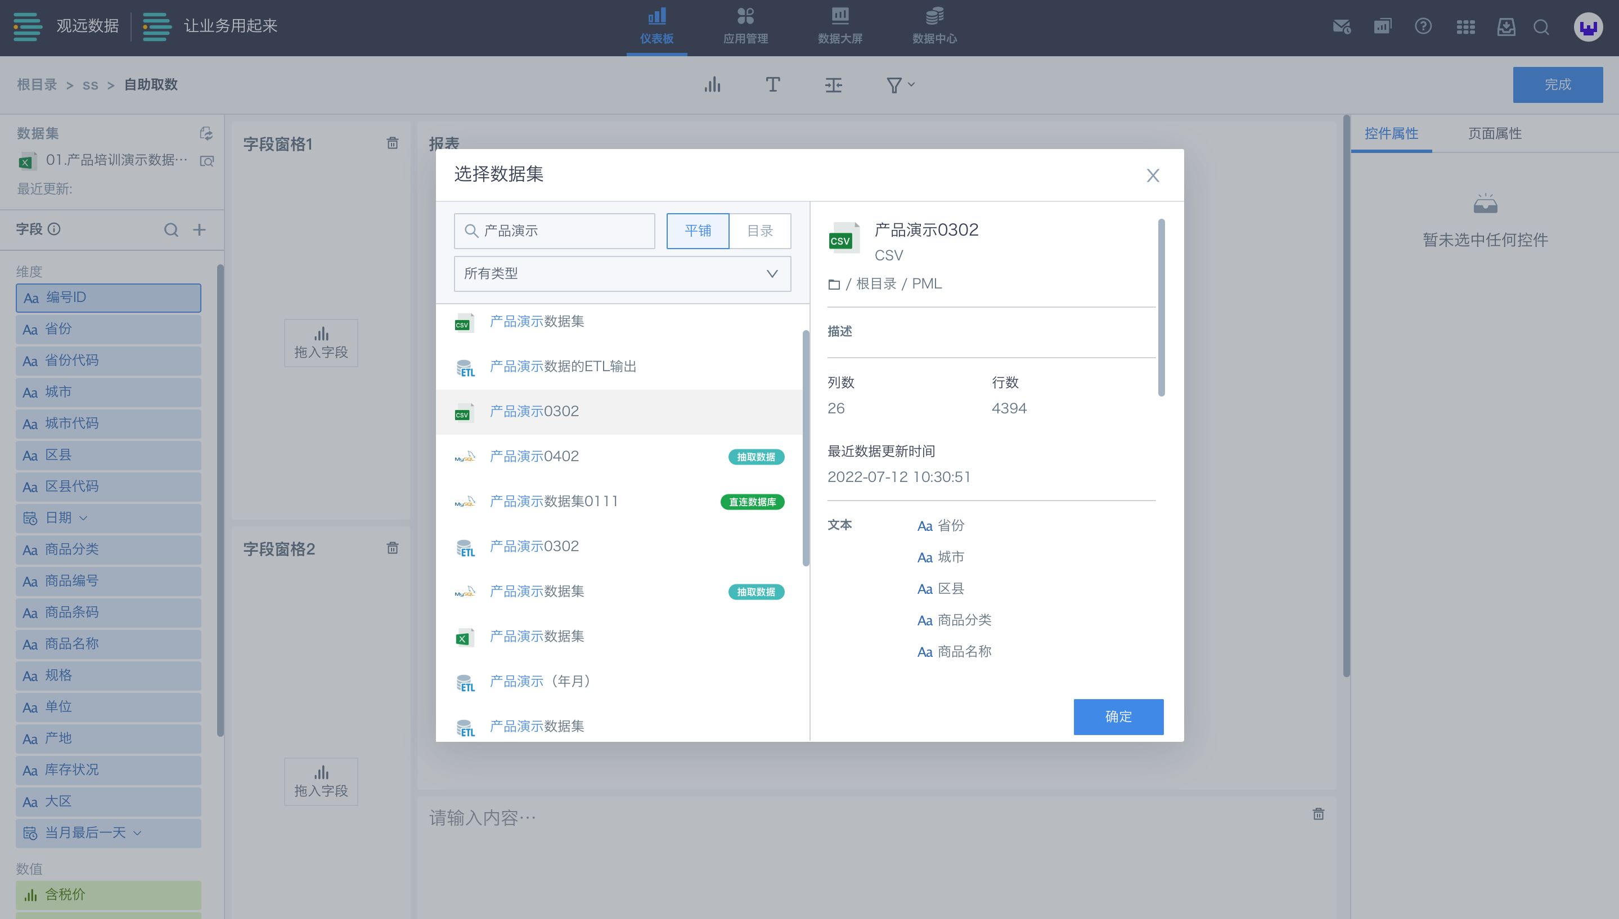Expand the 日期 field chevron
Image resolution: width=1619 pixels, height=919 pixels.
coord(83,518)
